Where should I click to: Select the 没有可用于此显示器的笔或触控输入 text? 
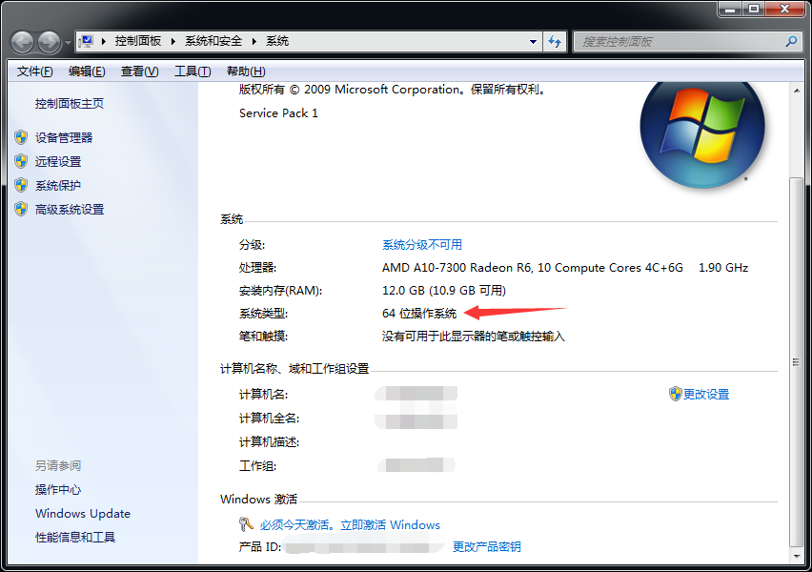[x=474, y=337]
